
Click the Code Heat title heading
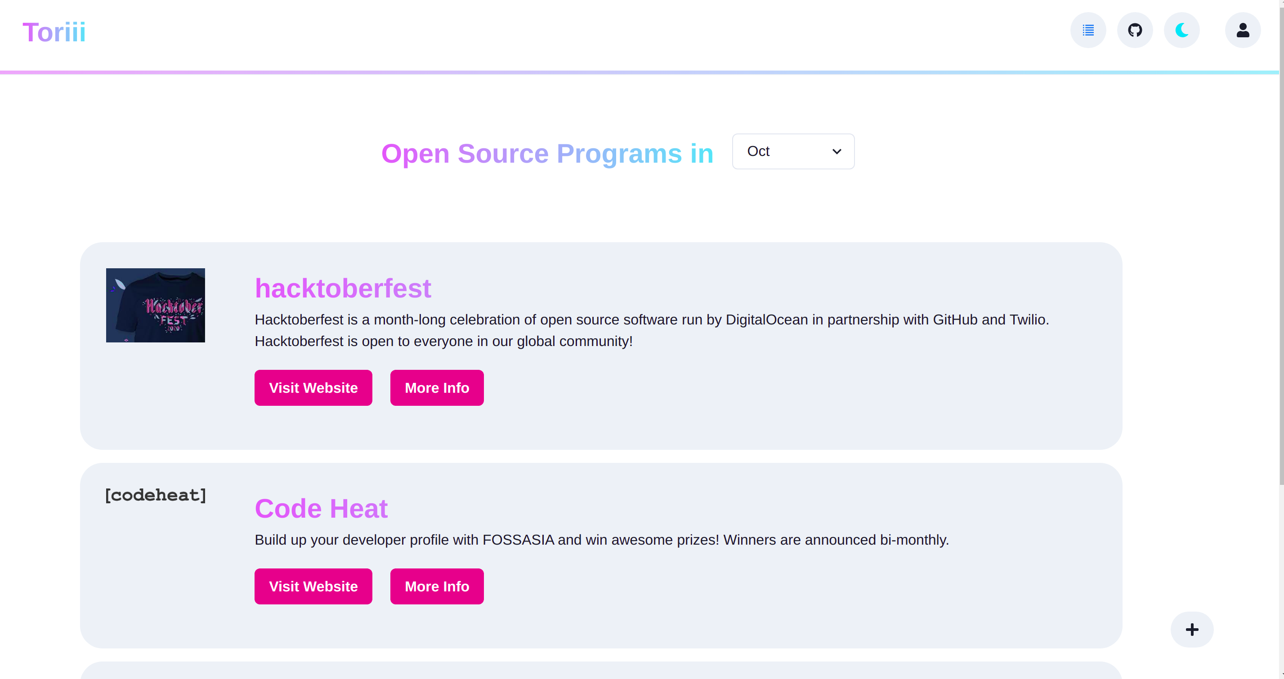coord(321,509)
